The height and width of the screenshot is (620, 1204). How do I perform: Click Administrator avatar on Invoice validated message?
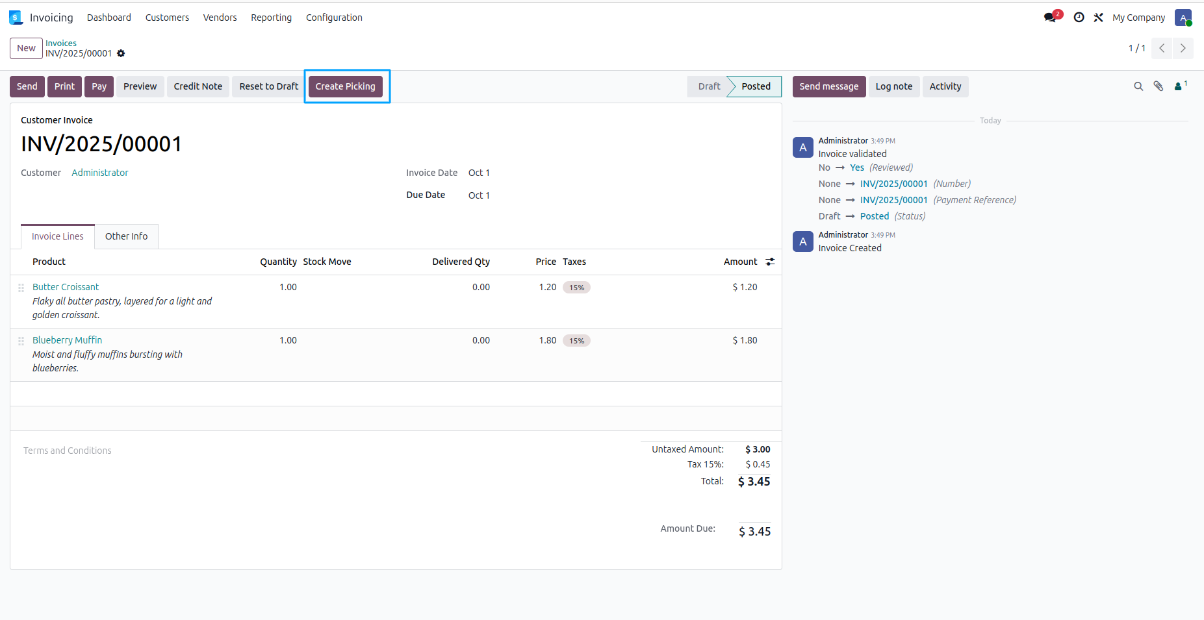pos(803,147)
